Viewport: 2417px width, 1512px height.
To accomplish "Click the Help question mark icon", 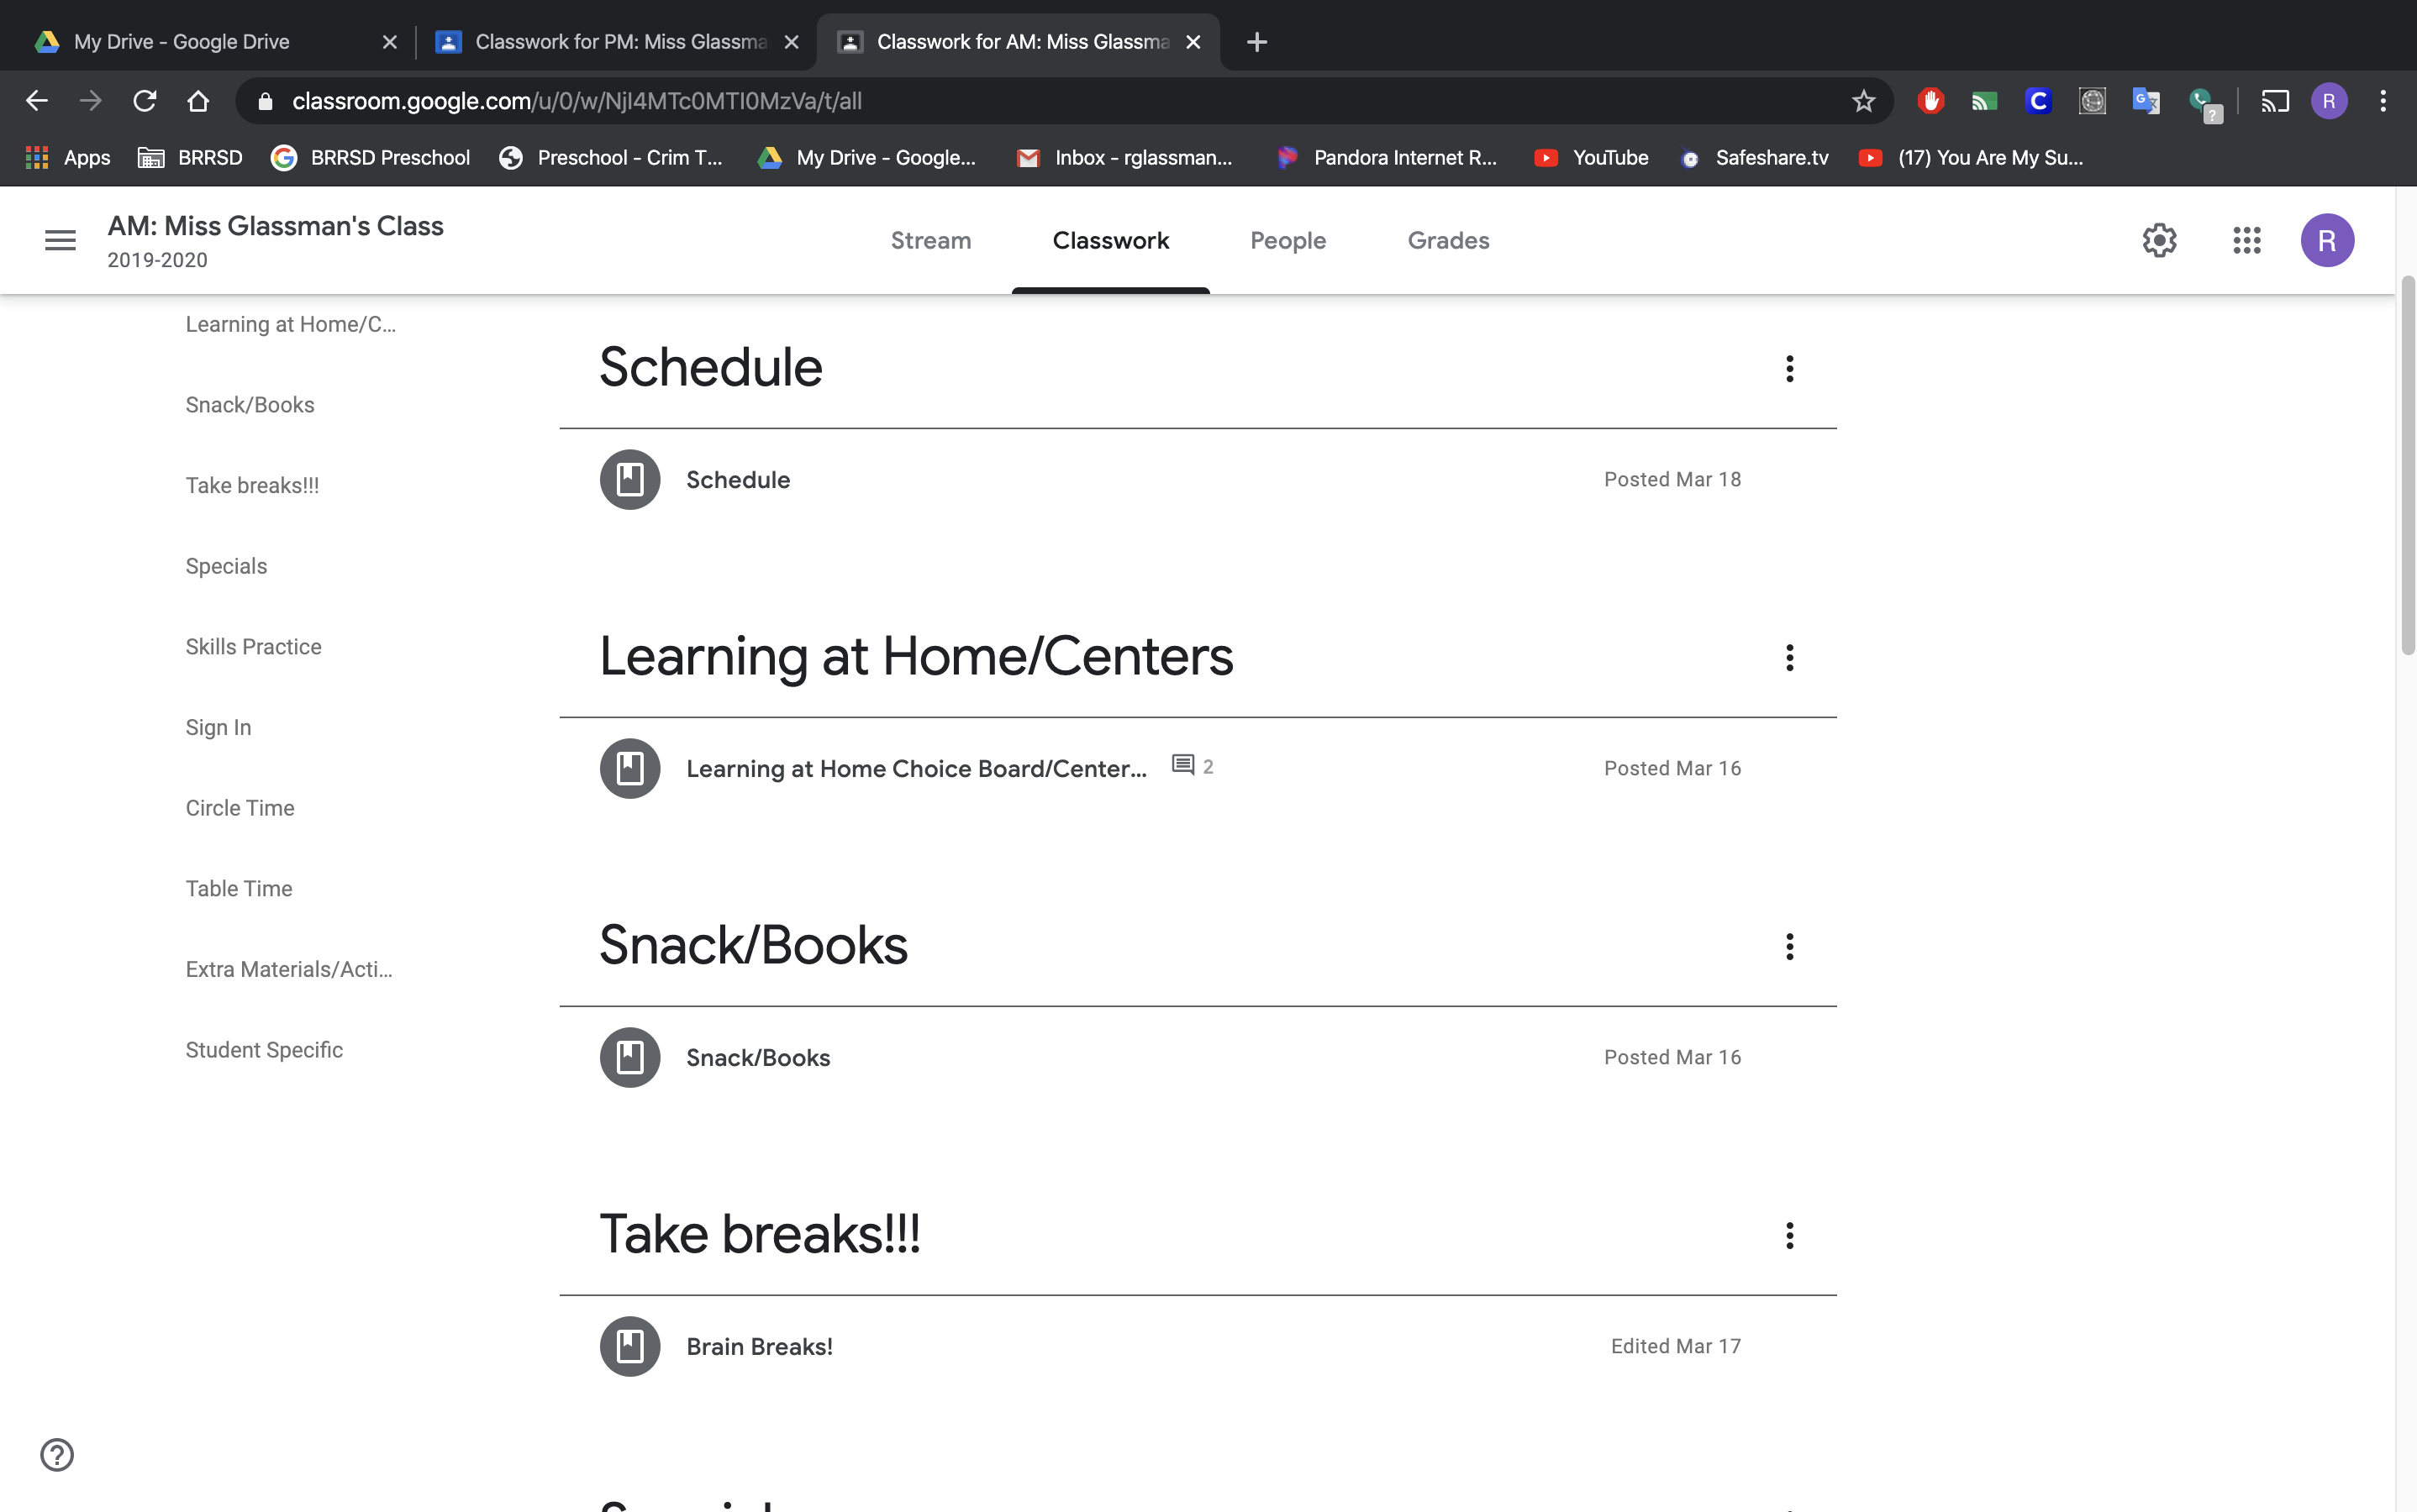I will pos(57,1454).
